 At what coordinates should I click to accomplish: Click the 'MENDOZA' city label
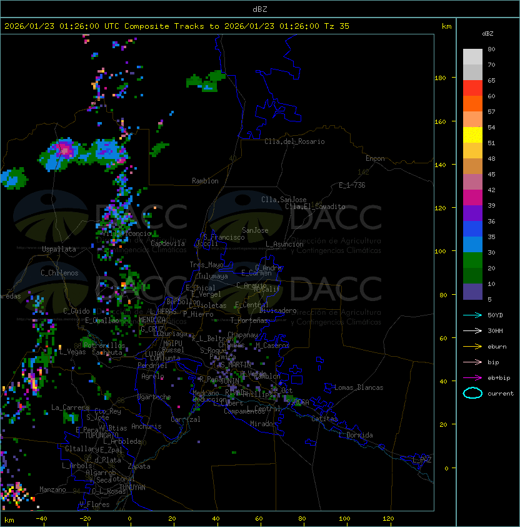(x=152, y=320)
